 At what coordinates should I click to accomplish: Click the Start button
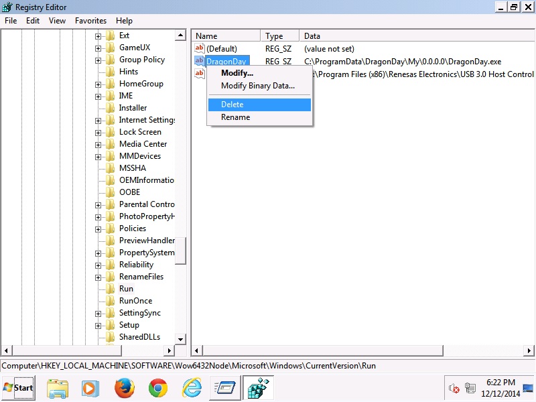19,388
